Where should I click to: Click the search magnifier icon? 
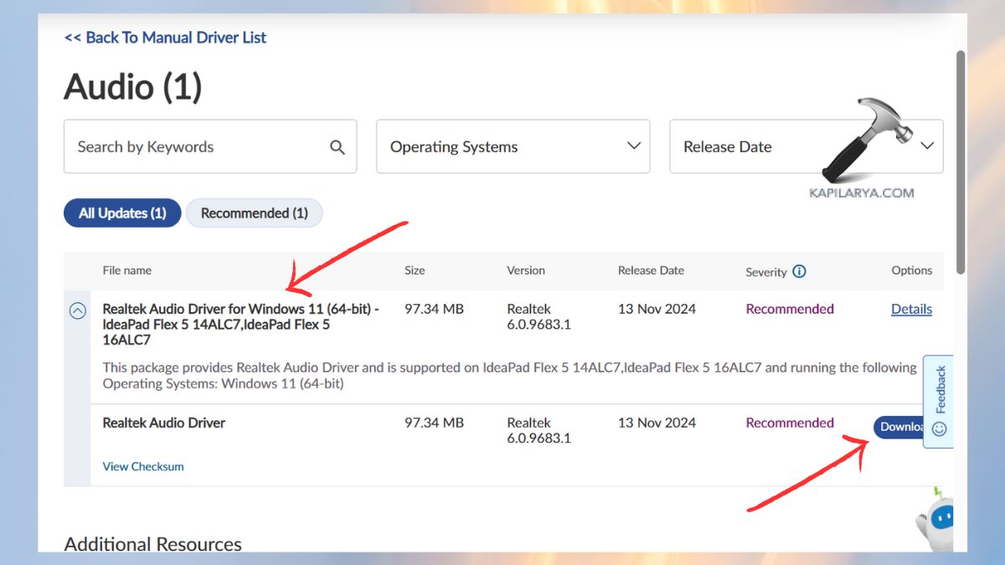[338, 147]
